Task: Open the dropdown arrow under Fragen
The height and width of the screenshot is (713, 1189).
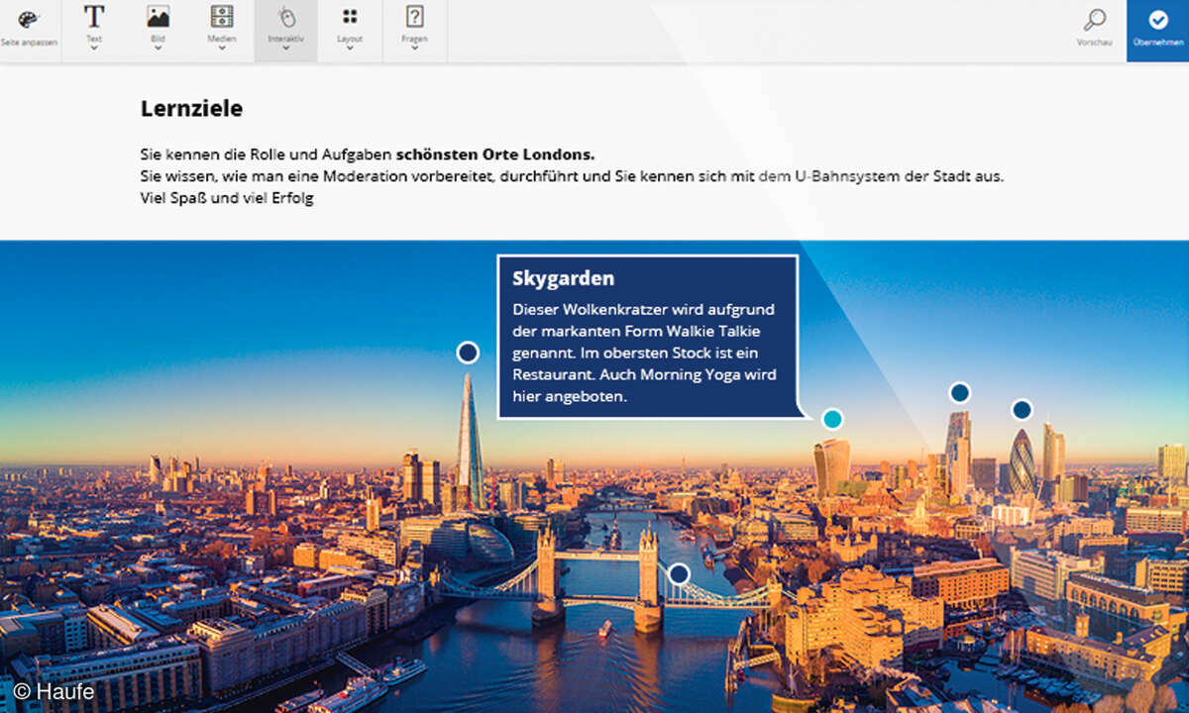Action: click(415, 49)
